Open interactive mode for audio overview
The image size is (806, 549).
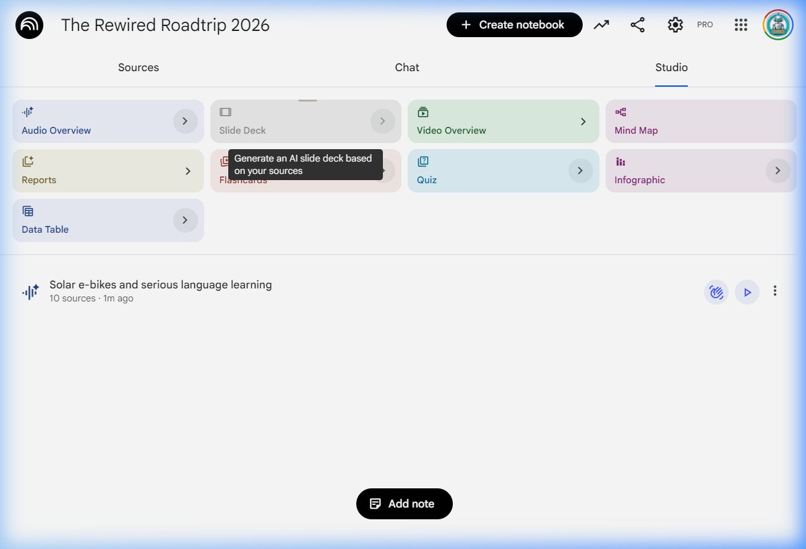pyautogui.click(x=716, y=292)
